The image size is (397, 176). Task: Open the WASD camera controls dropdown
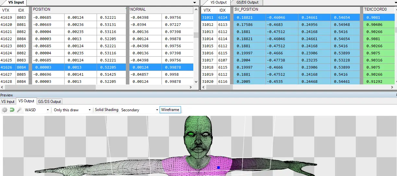(x=37, y=110)
